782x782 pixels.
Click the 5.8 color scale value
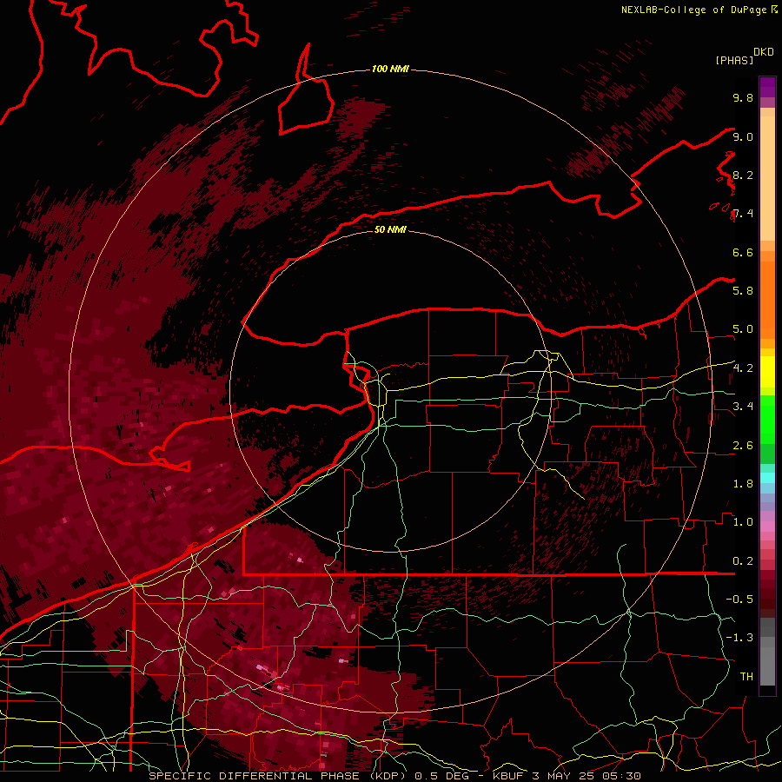743,291
